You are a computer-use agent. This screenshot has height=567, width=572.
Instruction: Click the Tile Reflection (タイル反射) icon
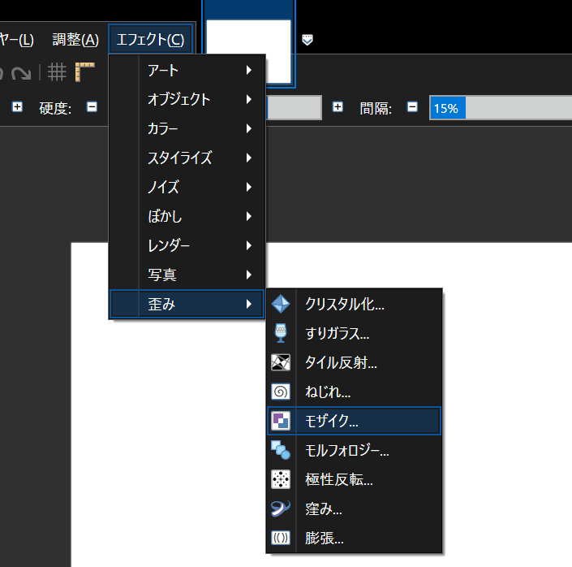click(281, 362)
